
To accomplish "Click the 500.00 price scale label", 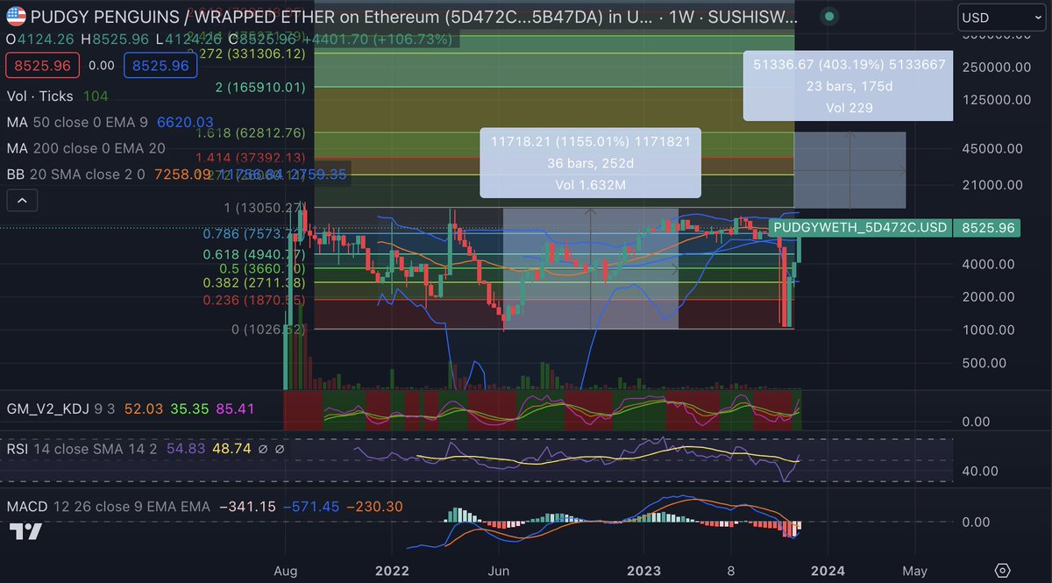I will [984, 362].
